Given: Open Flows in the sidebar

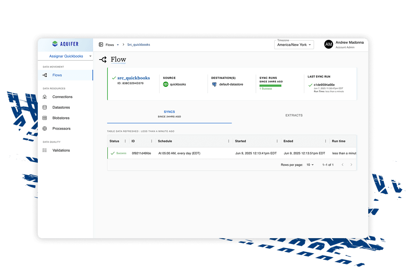Looking at the screenshot, I should pyautogui.click(x=65, y=75).
